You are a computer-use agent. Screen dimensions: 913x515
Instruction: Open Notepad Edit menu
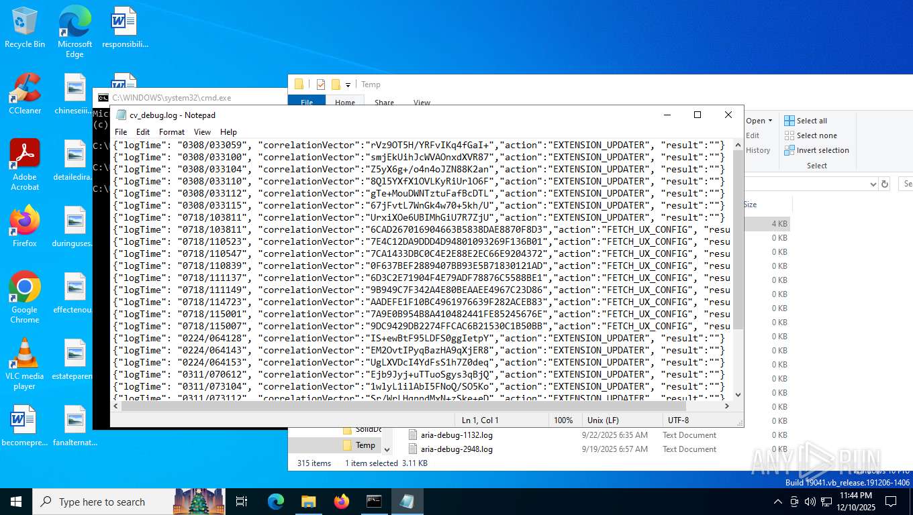tap(143, 132)
